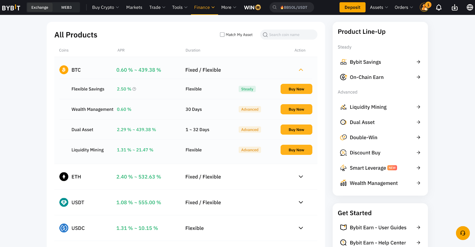Click the arrow next to Double-Win
The image size is (475, 247).
[x=418, y=137]
